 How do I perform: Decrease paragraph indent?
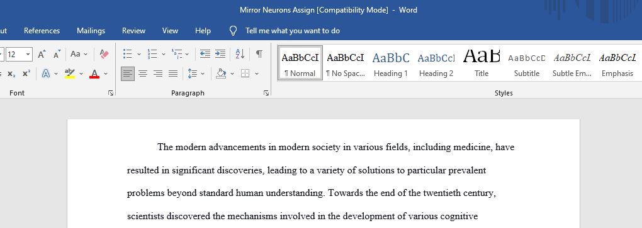click(x=205, y=54)
